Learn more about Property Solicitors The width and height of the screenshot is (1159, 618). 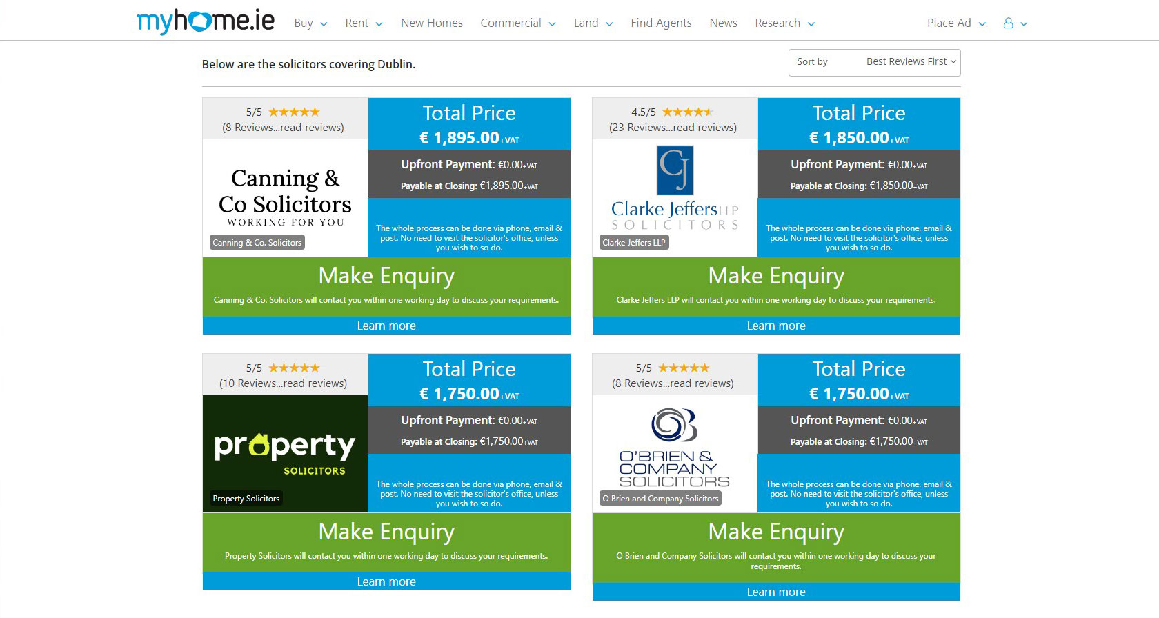coord(386,581)
